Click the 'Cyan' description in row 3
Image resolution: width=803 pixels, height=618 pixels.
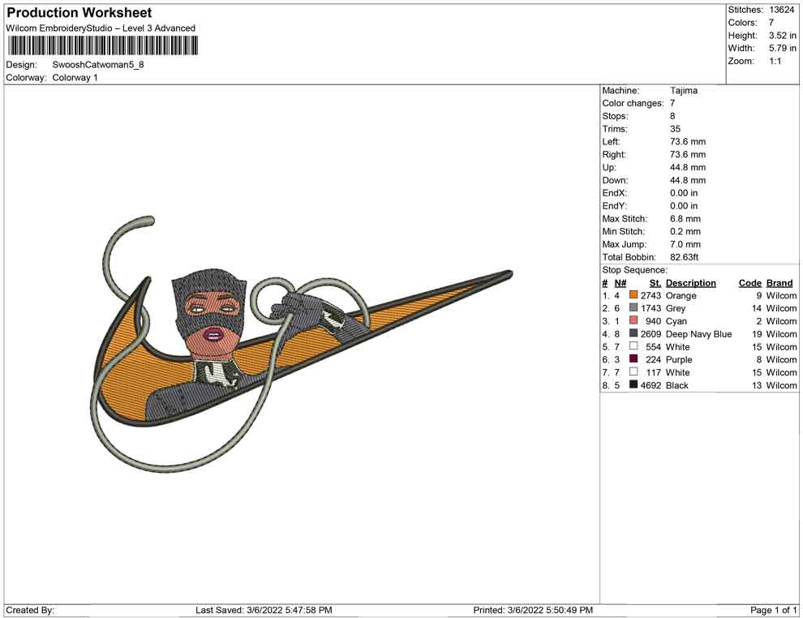tap(676, 321)
